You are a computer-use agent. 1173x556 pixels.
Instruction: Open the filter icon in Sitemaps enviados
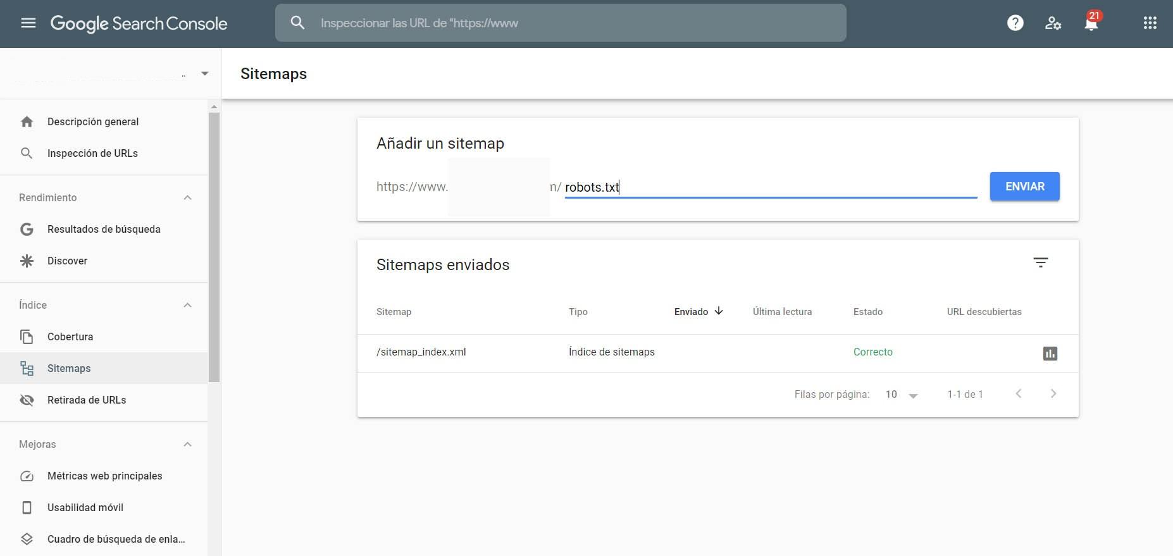[x=1041, y=263]
